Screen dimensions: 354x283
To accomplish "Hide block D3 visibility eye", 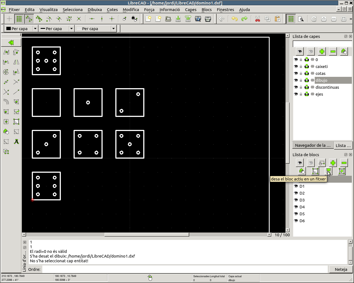I will click(x=296, y=200).
